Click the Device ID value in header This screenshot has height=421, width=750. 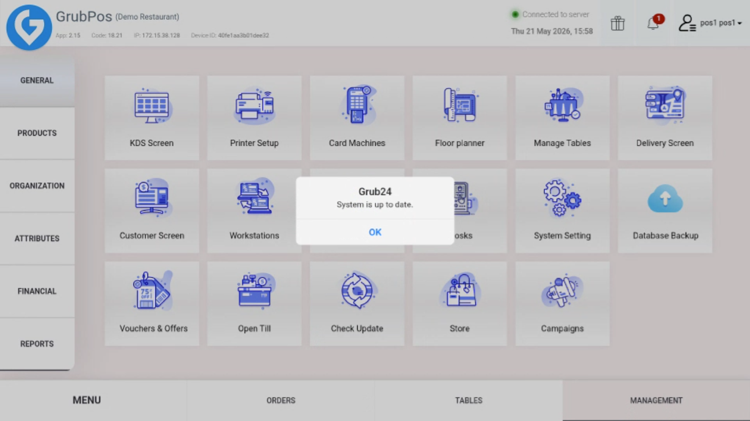(x=243, y=35)
